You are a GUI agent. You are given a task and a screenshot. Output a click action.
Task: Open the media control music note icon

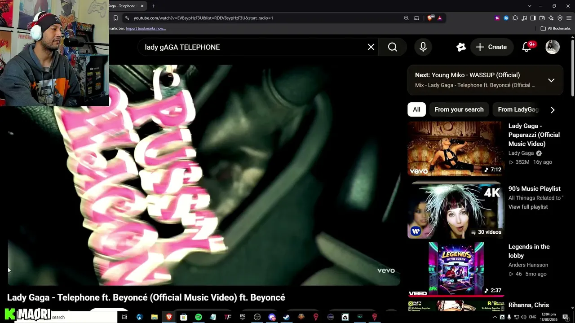524,18
